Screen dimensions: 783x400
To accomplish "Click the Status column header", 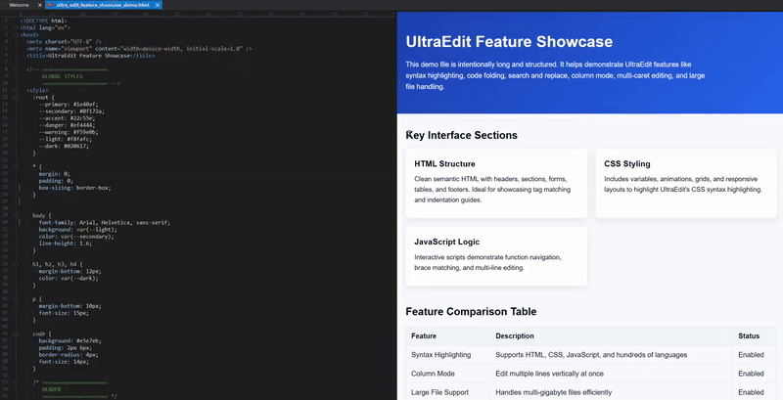I will click(x=749, y=336).
